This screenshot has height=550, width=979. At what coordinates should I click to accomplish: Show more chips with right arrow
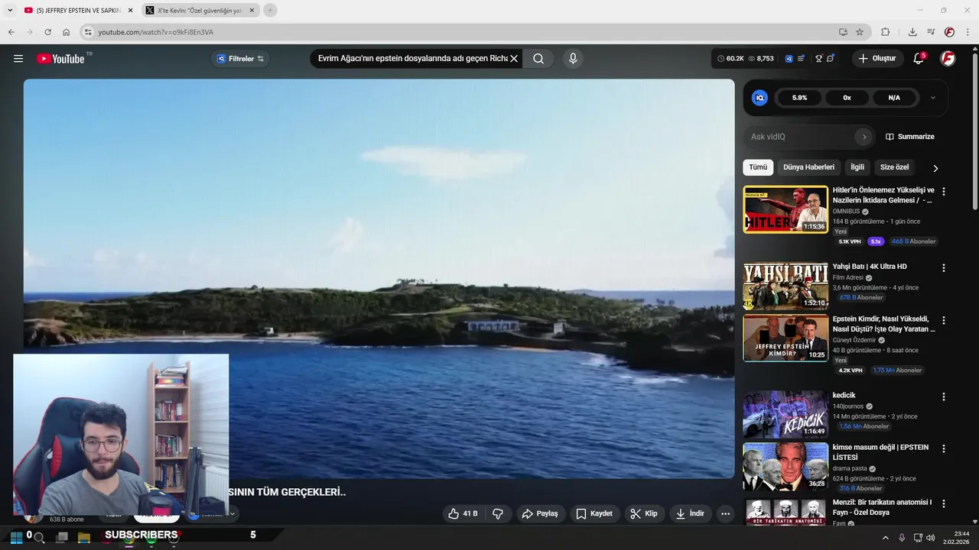pyautogui.click(x=935, y=168)
